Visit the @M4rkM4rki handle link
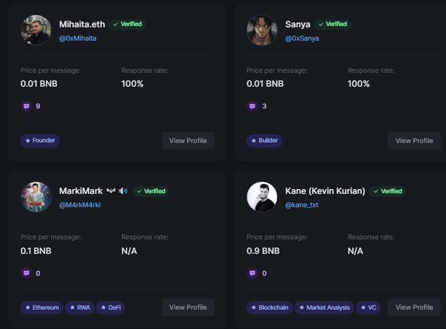The image size is (446, 329). 79,205
